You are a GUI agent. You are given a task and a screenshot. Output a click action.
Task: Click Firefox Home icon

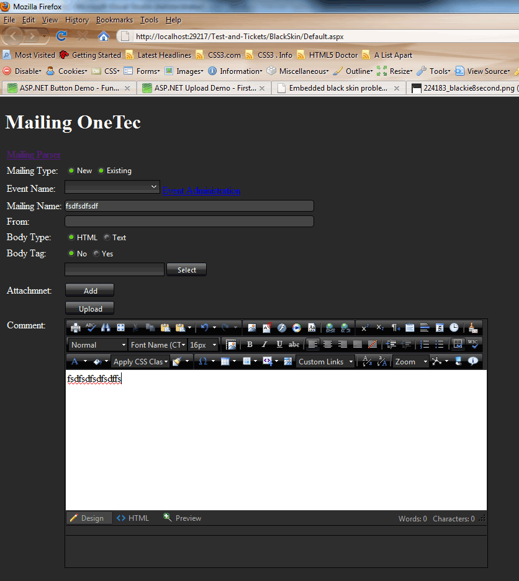(x=104, y=36)
